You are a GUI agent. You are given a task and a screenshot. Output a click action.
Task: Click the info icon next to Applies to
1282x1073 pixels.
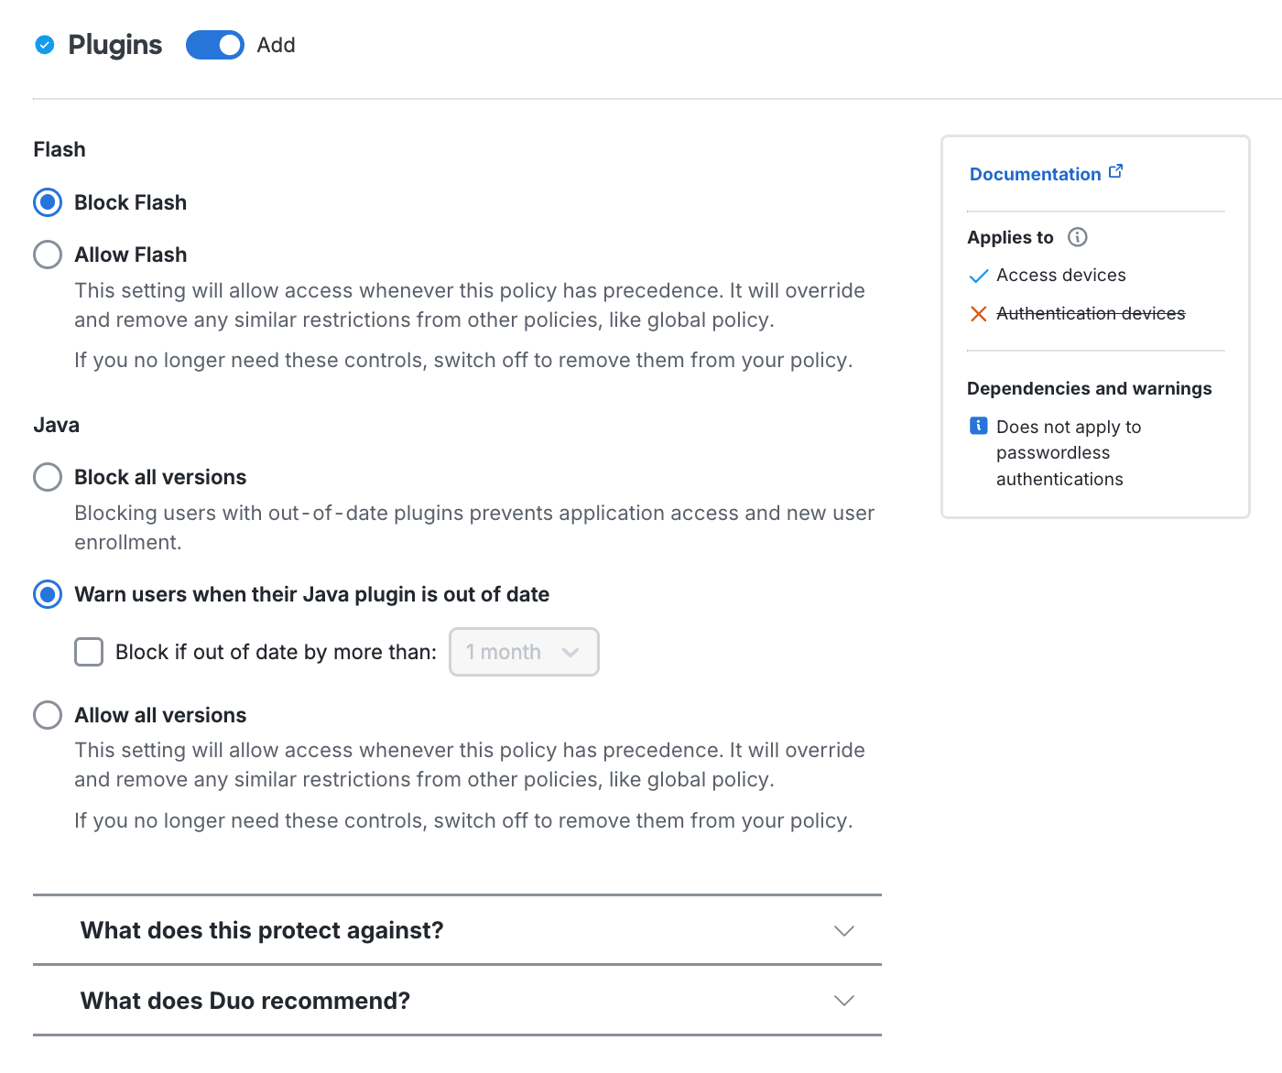click(1079, 237)
